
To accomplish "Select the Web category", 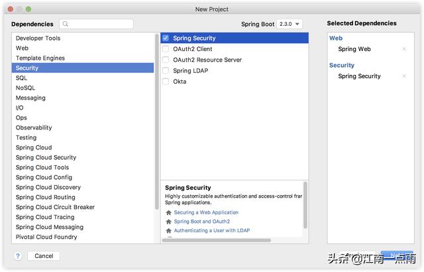I will pos(83,48).
